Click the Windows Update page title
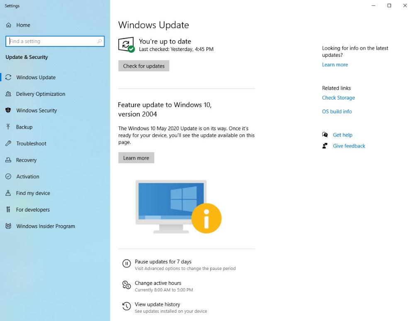Image resolution: width=413 pixels, height=321 pixels. (x=153, y=25)
